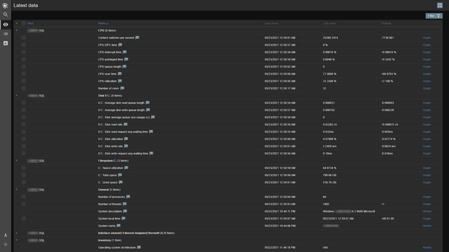Check the checkbox beside Context switches per second
This screenshot has width=449, height=252.
24,37
